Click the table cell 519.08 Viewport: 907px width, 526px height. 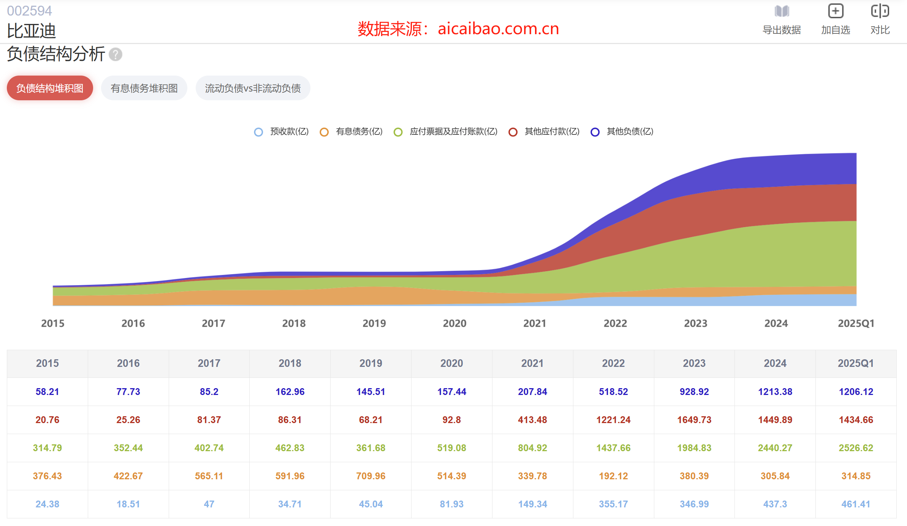[x=451, y=448]
